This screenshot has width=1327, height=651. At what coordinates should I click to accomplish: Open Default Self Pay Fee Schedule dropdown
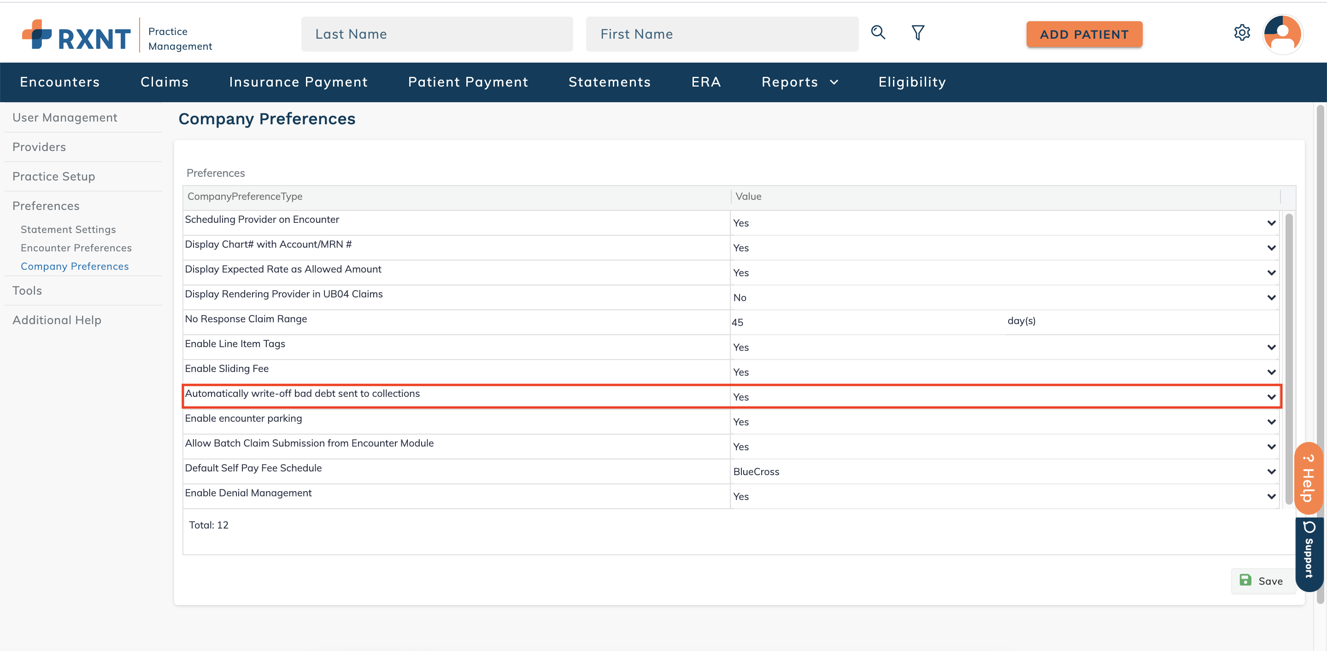click(1004, 471)
